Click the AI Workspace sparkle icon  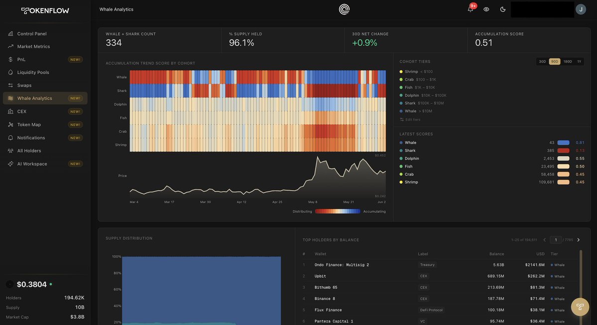click(10, 164)
